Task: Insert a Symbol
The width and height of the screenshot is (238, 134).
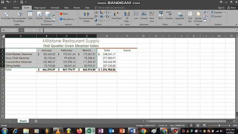Action: click(216, 16)
